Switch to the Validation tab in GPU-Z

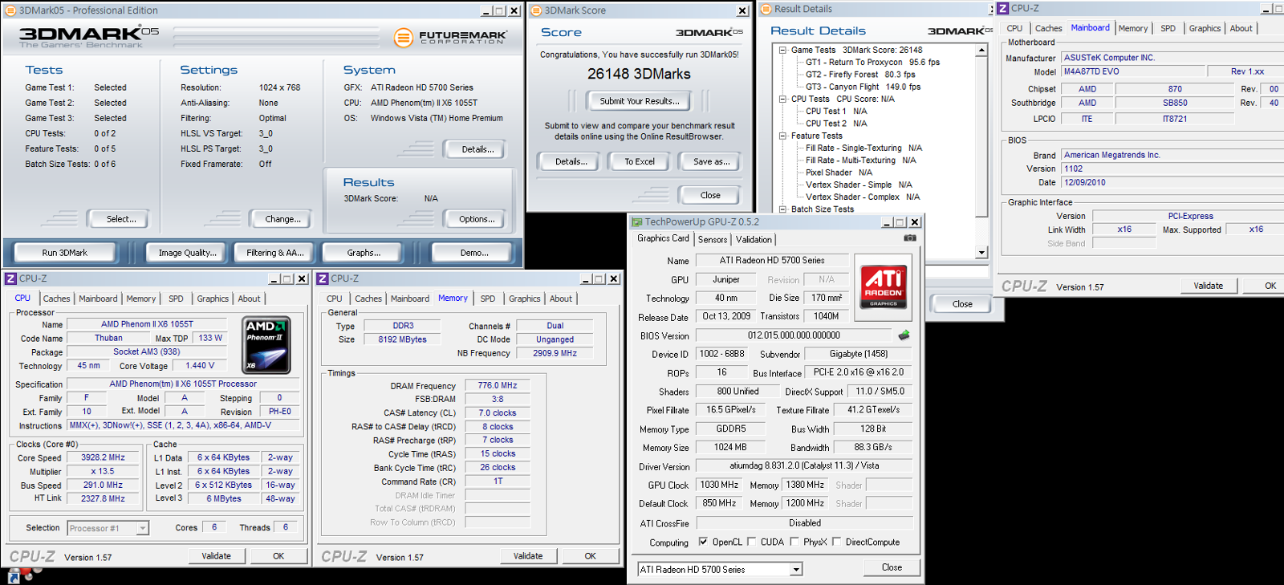point(754,239)
